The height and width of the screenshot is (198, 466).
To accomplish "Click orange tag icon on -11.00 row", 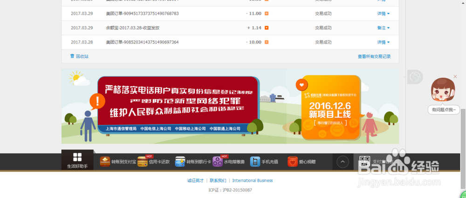I will tap(267, 14).
